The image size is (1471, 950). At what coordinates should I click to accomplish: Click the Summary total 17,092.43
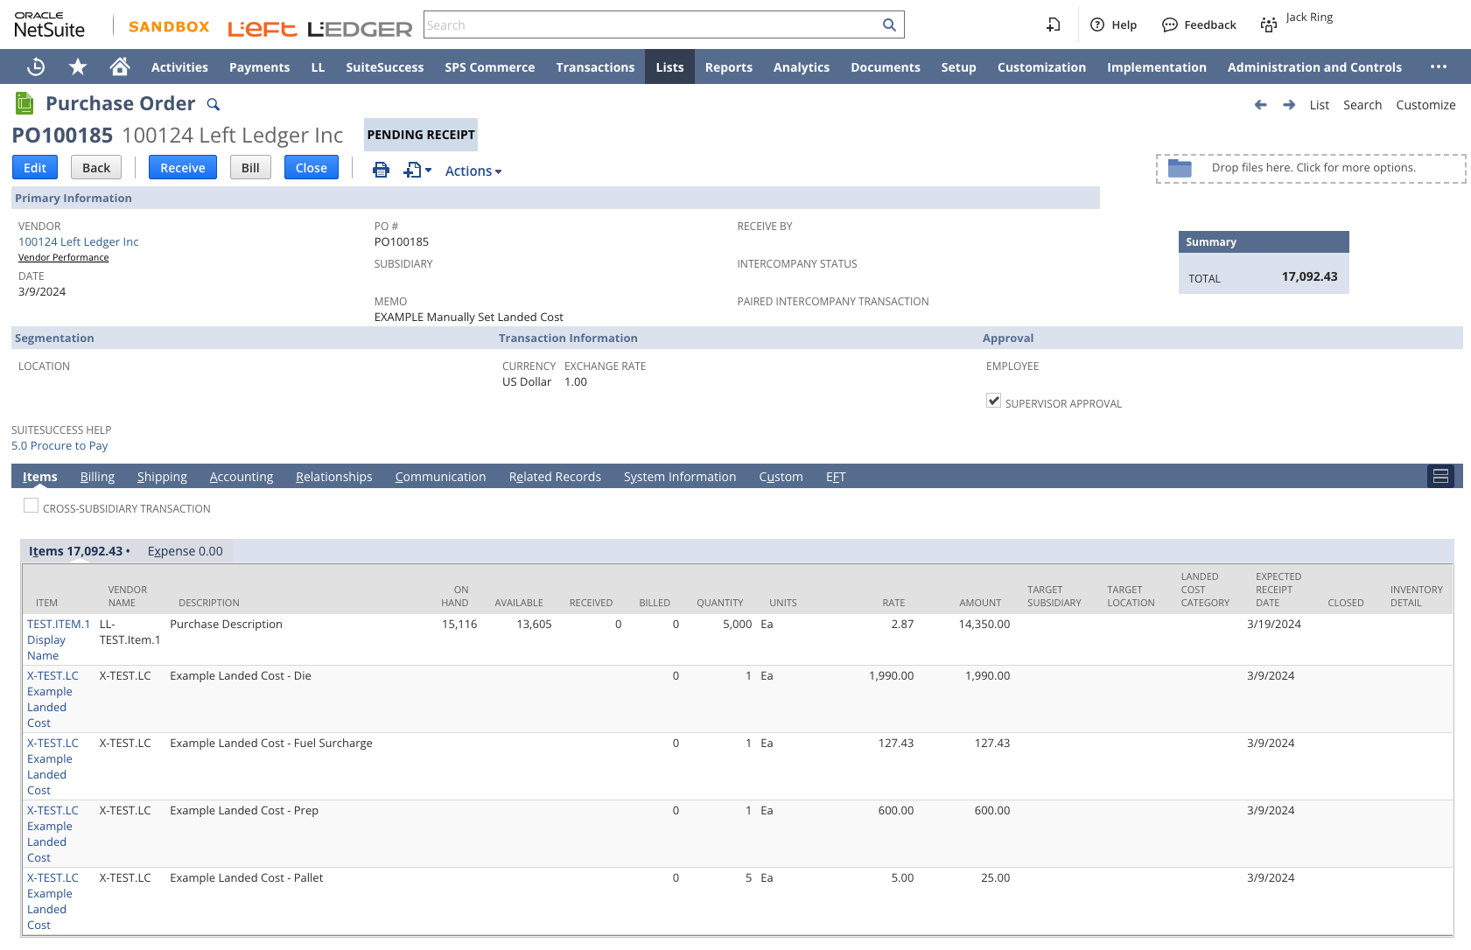pyautogui.click(x=1309, y=276)
